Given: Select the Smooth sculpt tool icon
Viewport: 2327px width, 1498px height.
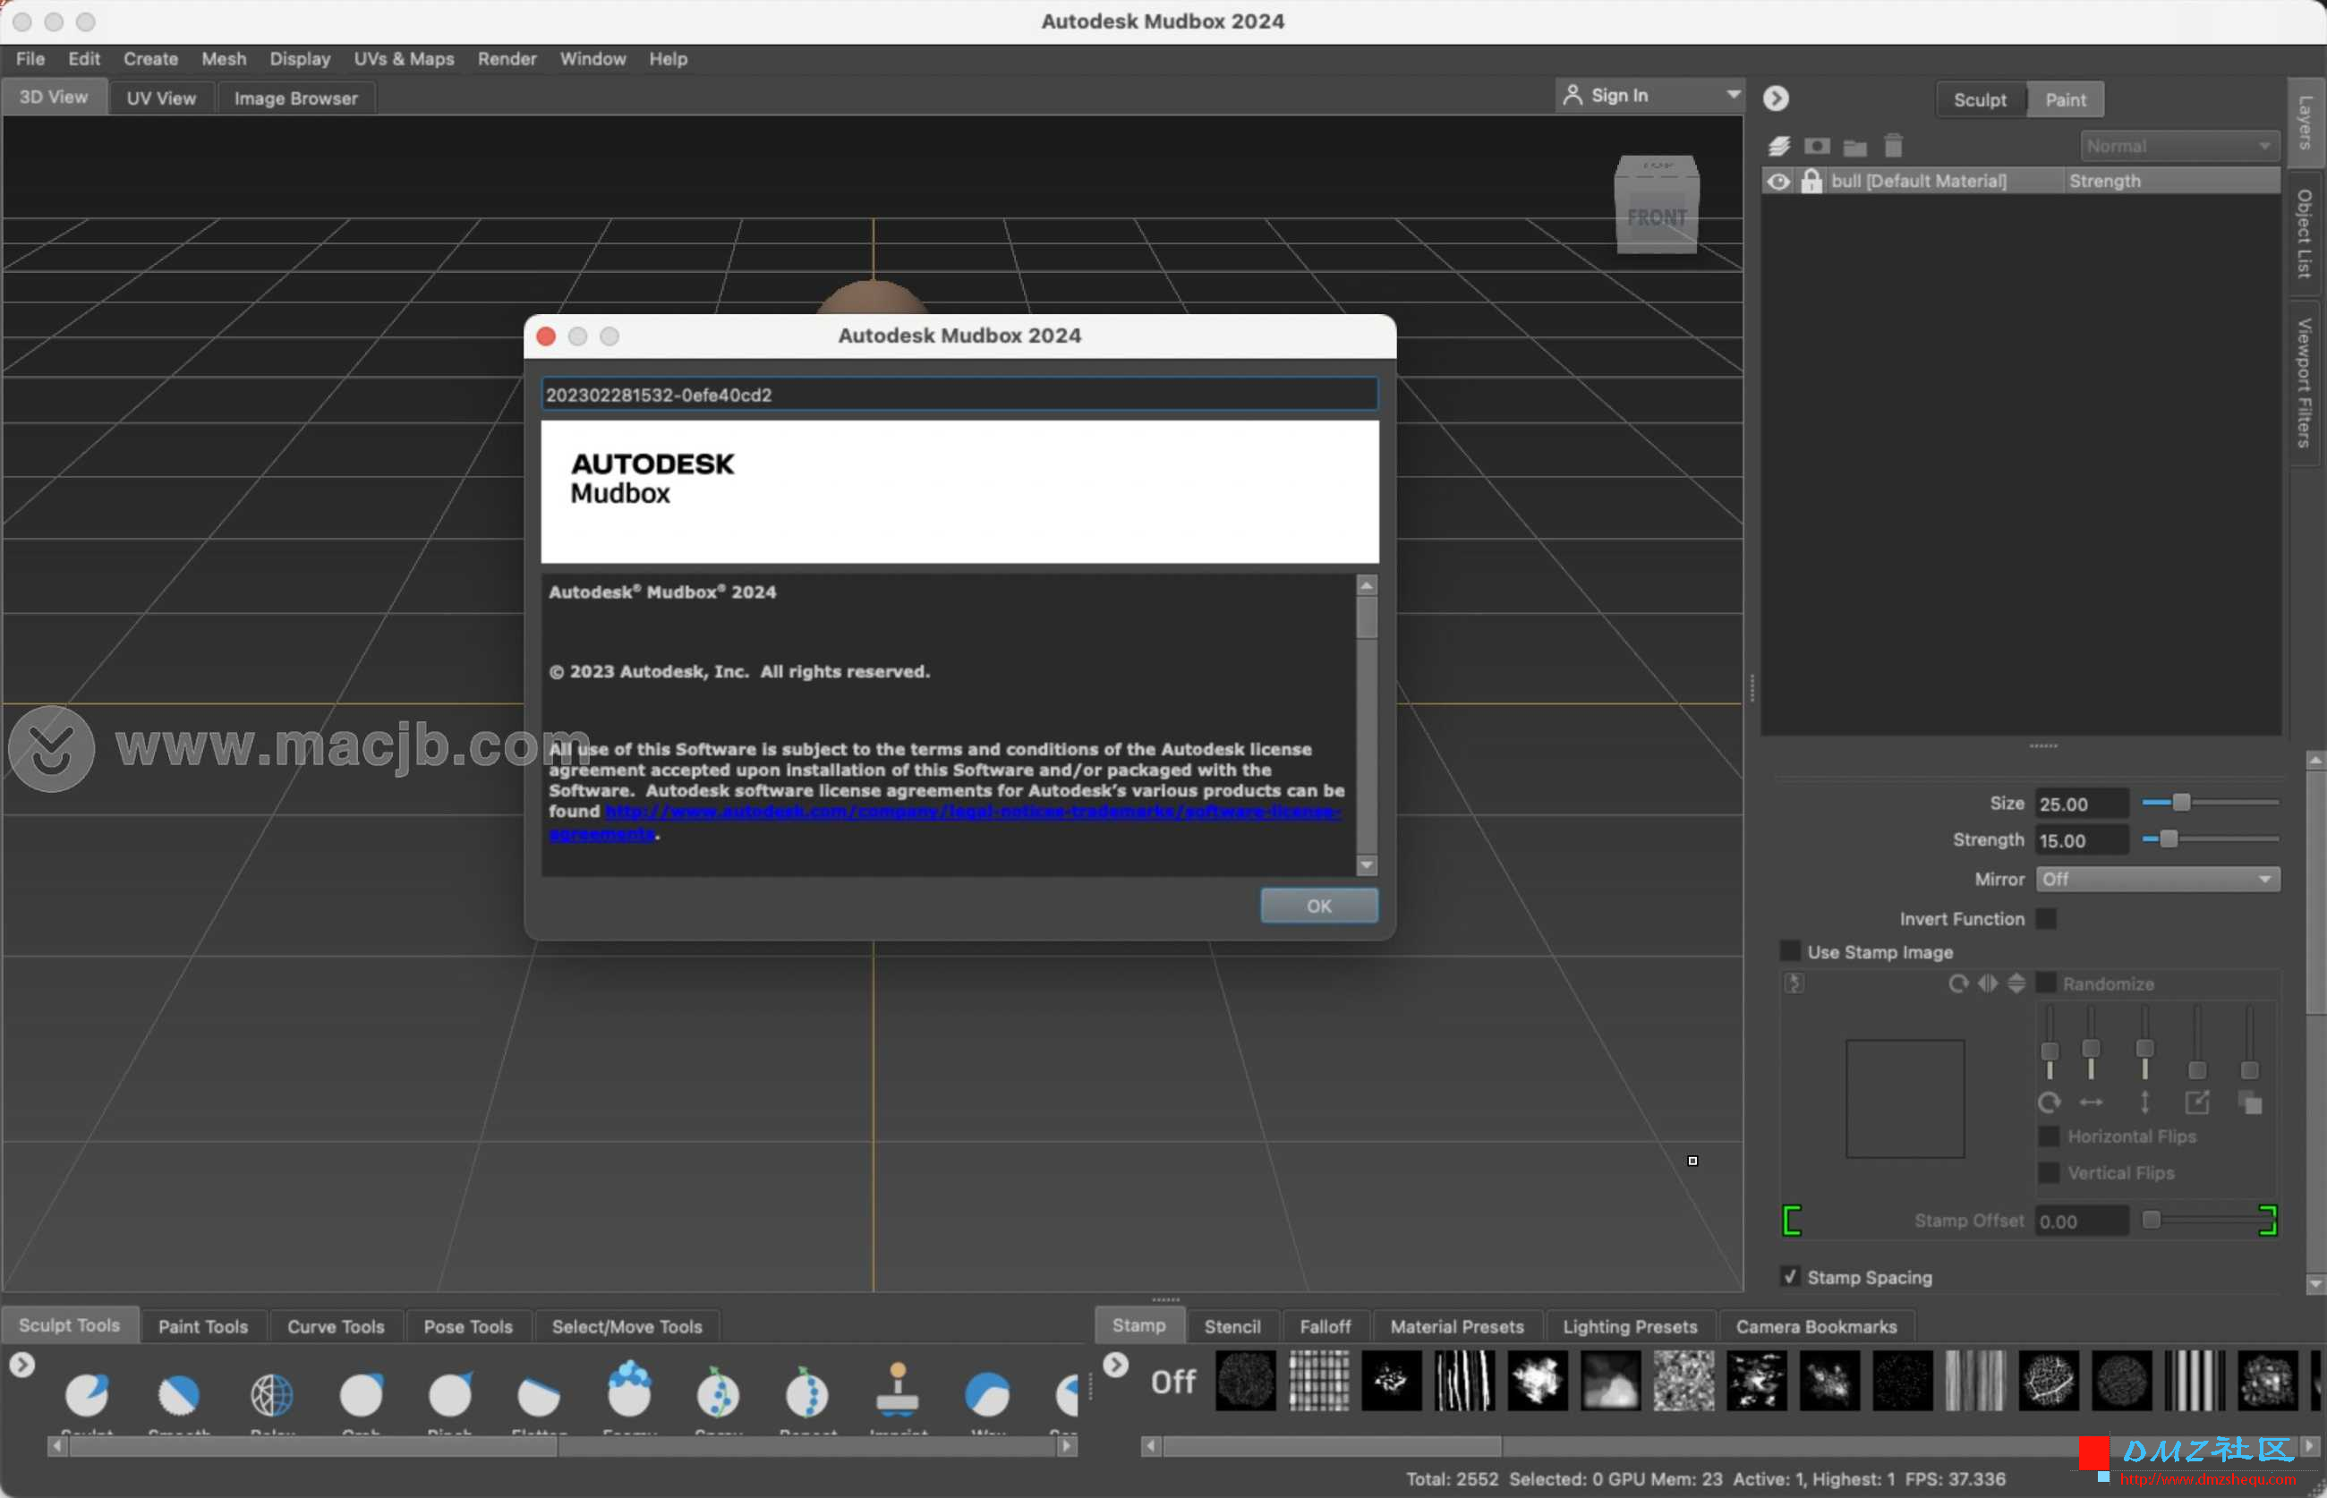Looking at the screenshot, I should pos(179,1395).
